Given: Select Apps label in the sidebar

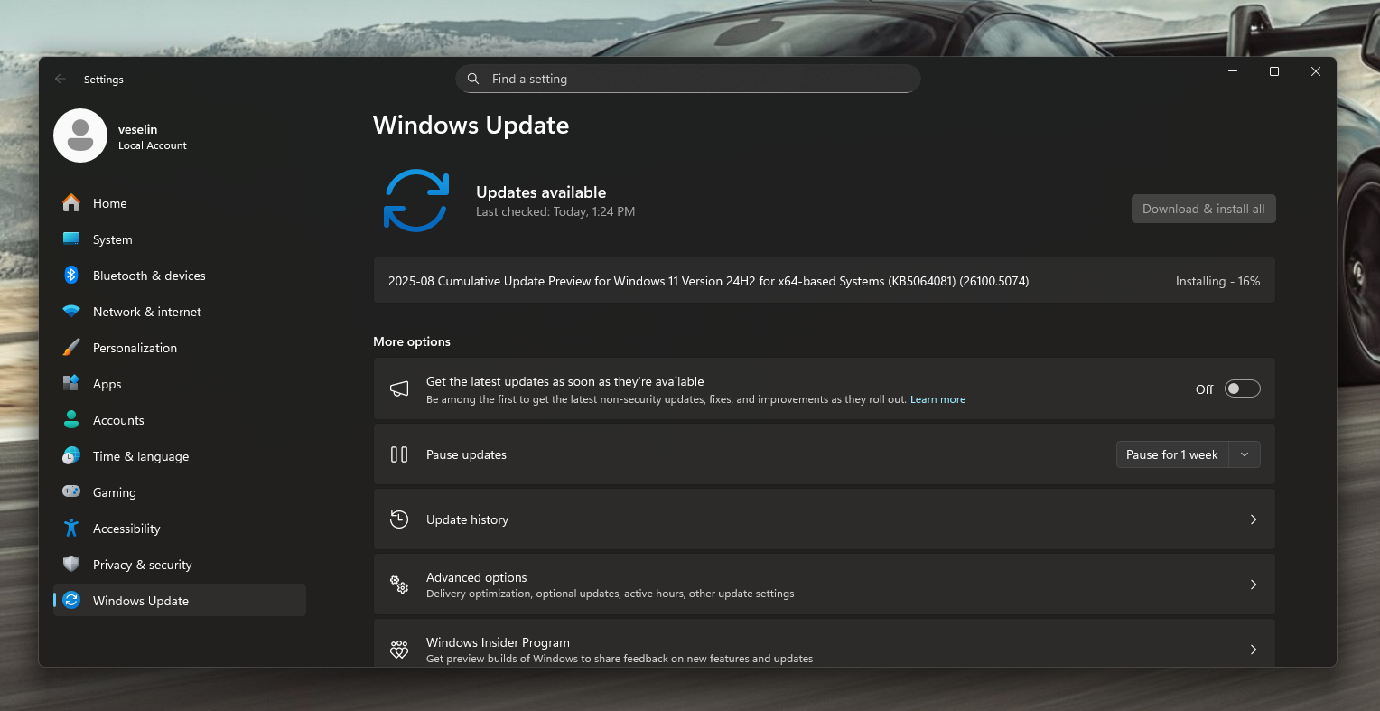Looking at the screenshot, I should click(x=107, y=384).
